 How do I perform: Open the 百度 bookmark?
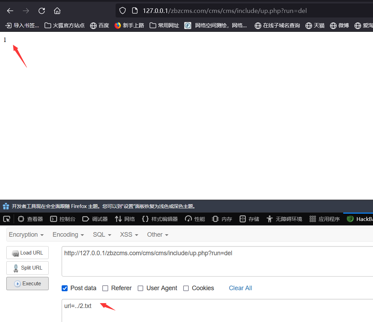point(99,26)
